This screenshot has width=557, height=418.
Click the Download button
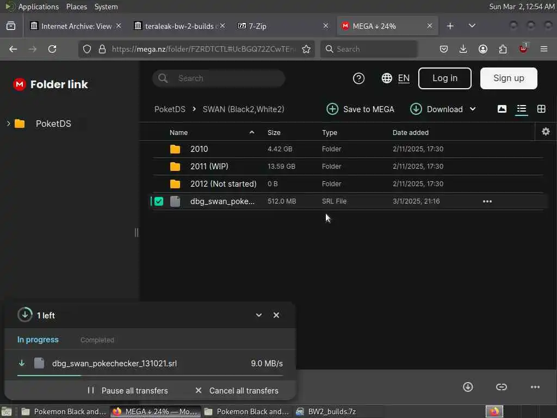pyautogui.click(x=437, y=109)
